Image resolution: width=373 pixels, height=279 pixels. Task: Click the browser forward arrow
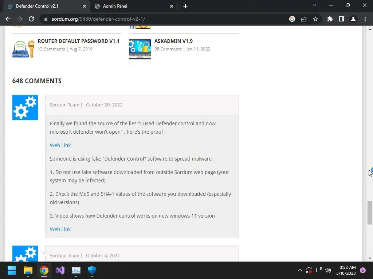pyautogui.click(x=20, y=19)
